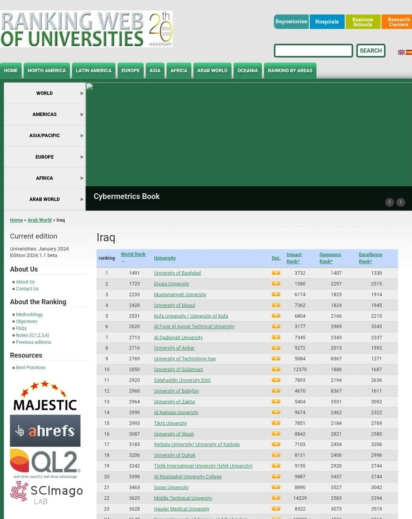Follow the Arab World breadcrumb link
Viewport: 412px width, 519px height.
point(40,220)
